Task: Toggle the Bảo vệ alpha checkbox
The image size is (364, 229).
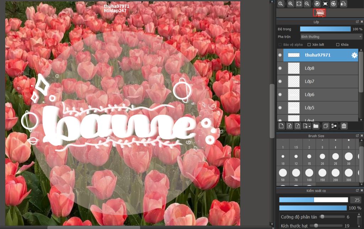Action: (280, 44)
